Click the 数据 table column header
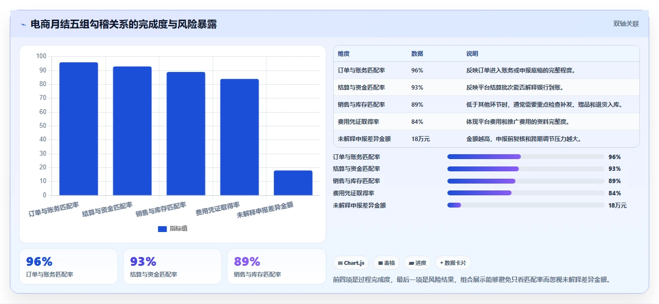The image size is (659, 304). 417,54
